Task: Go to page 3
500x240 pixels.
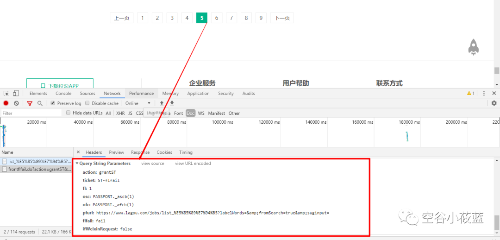Action: click(x=172, y=18)
